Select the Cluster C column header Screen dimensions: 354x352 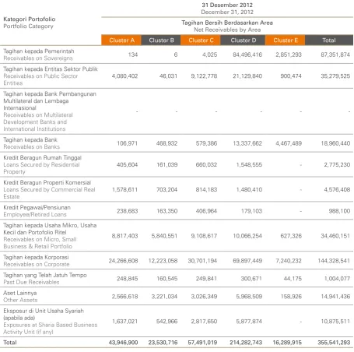(x=201, y=40)
